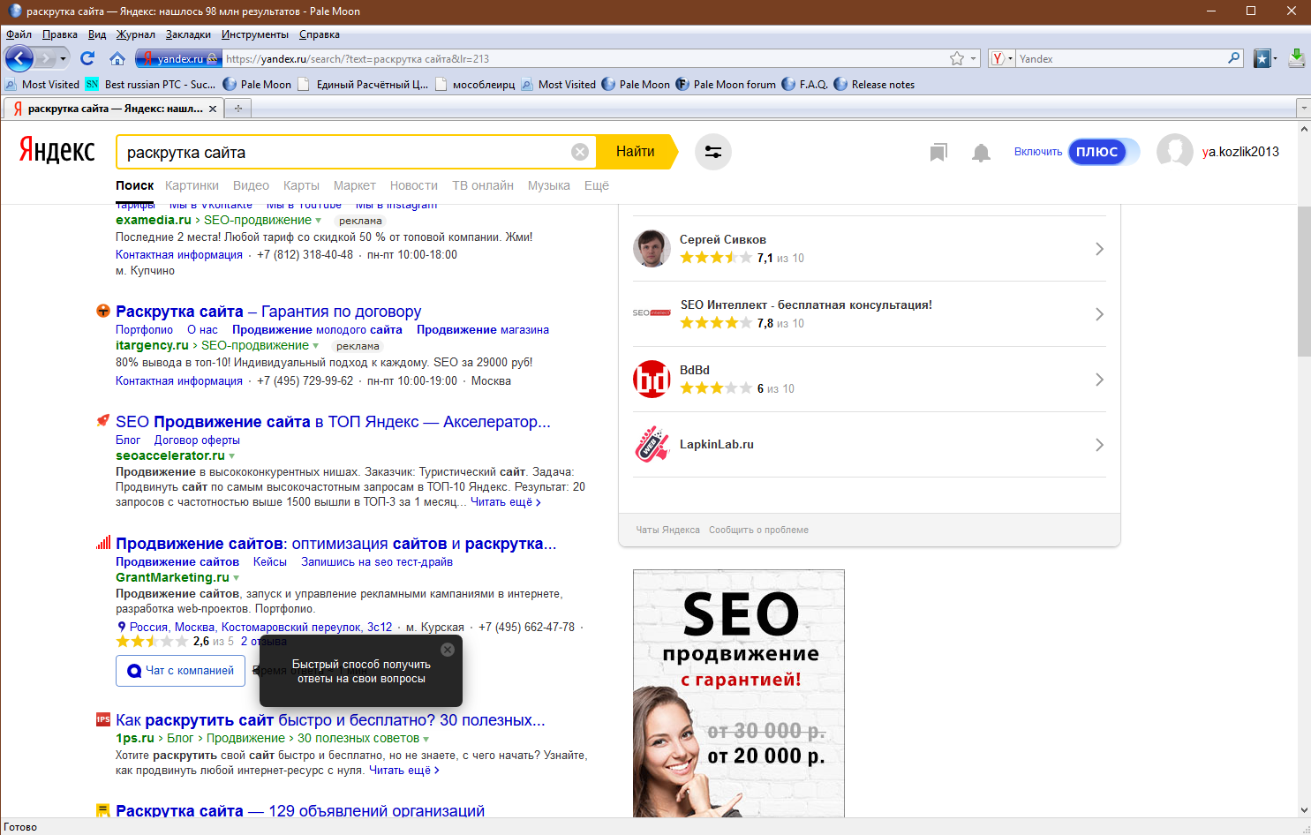
Task: Click the search magnifier in Yandex search box
Action: (x=1234, y=58)
